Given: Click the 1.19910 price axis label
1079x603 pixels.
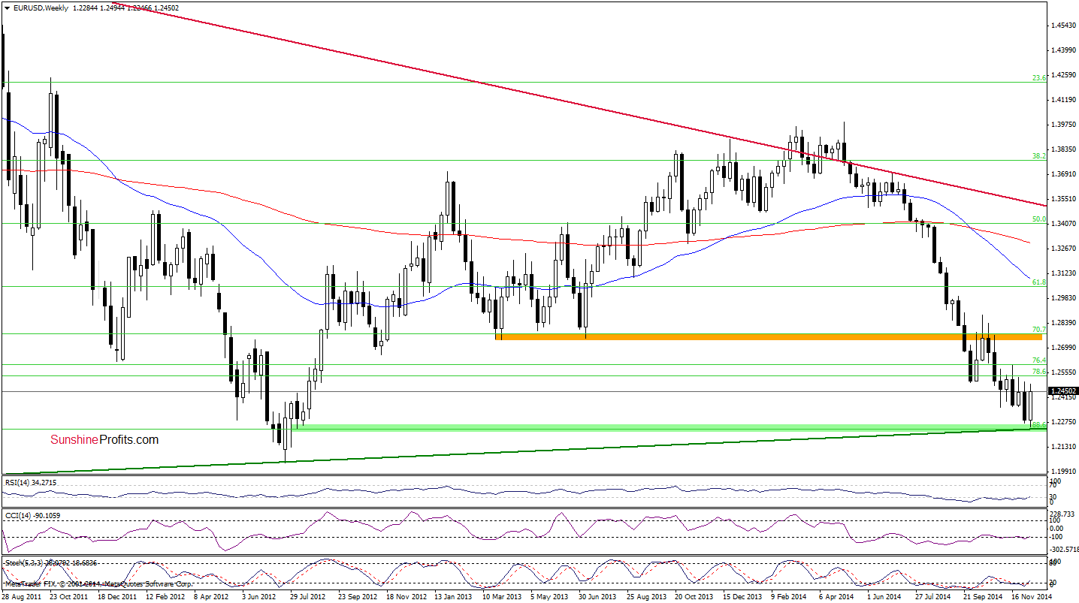Looking at the screenshot, I should (1064, 472).
